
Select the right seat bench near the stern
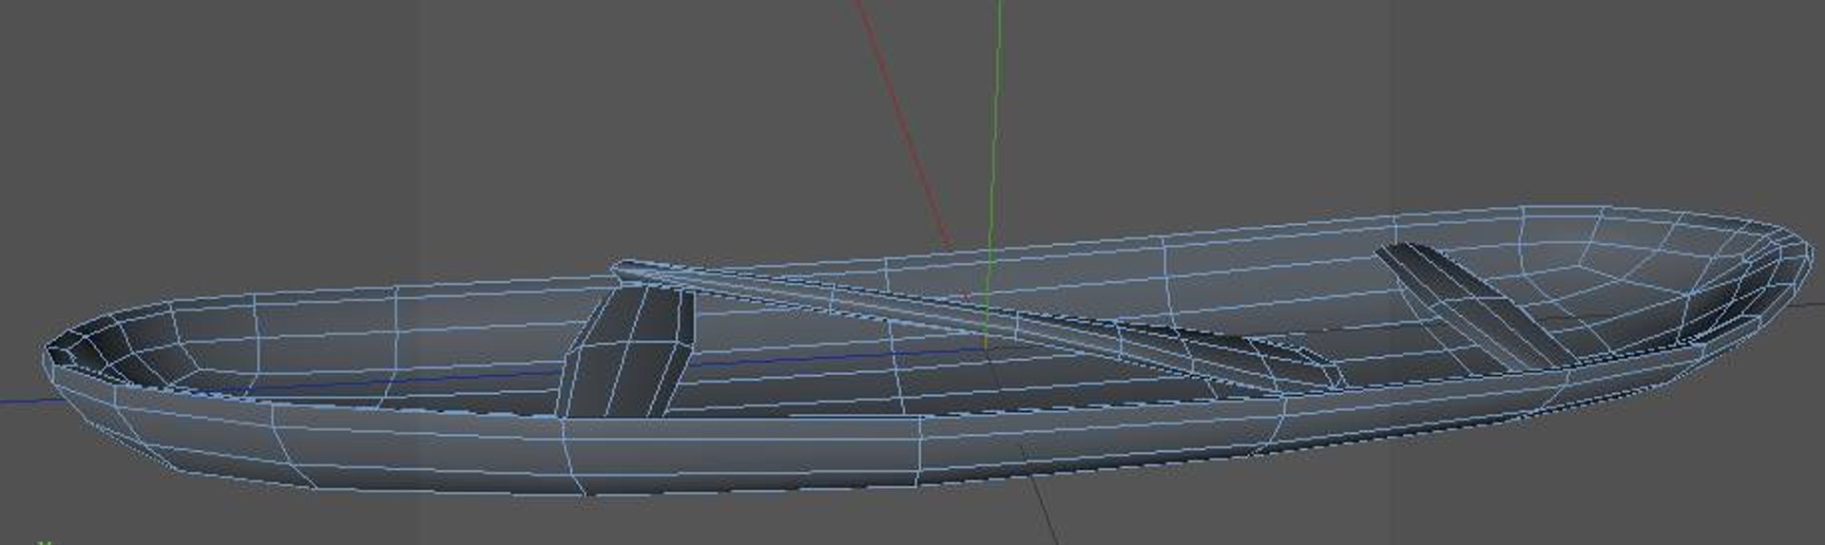coord(1476,306)
